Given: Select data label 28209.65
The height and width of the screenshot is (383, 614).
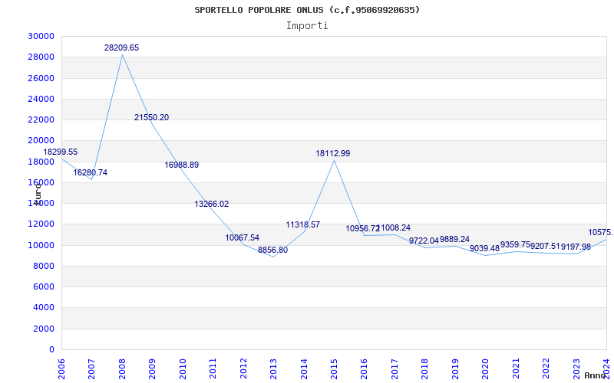Looking at the screenshot, I should pos(121,47).
